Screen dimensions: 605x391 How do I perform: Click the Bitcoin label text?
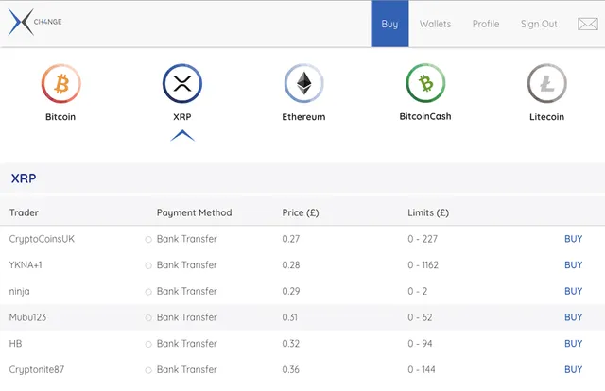tap(60, 117)
